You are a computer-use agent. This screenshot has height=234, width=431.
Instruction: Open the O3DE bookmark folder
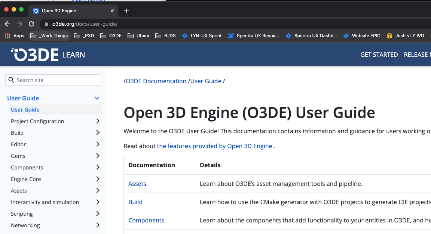[111, 36]
